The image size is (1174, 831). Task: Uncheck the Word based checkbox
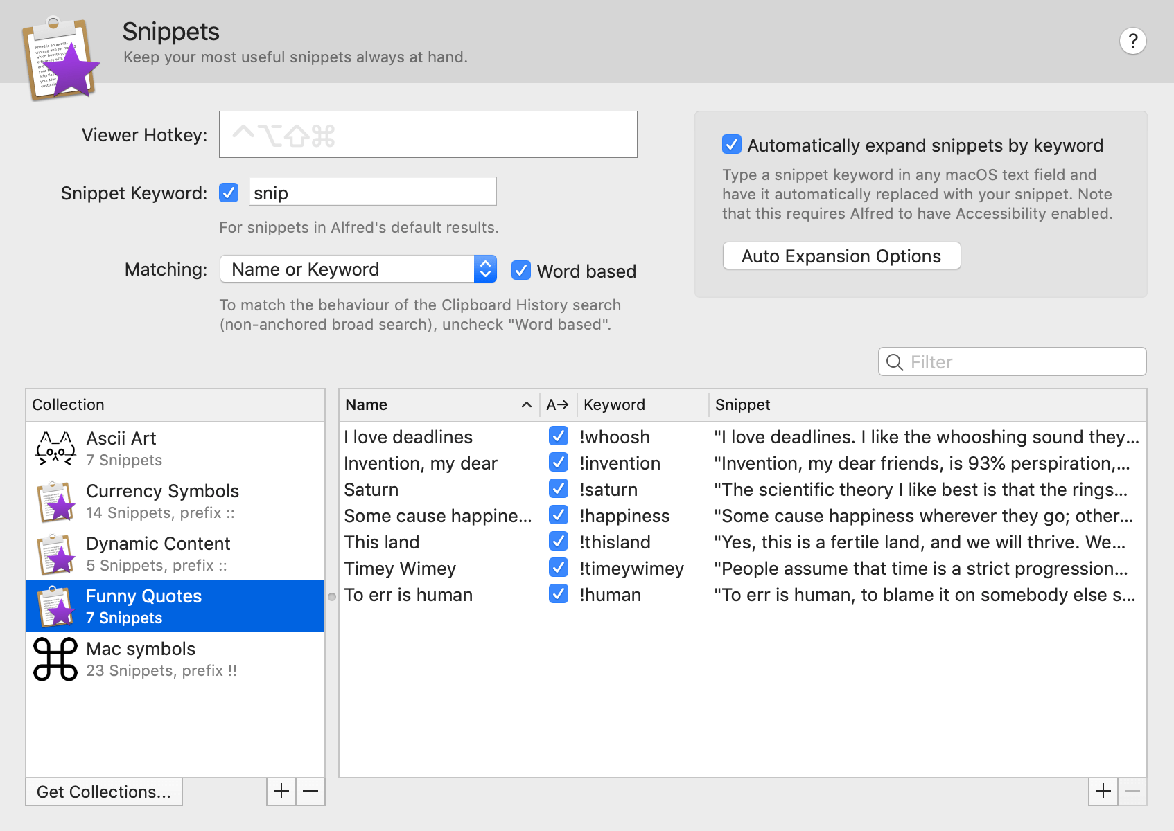tap(521, 270)
